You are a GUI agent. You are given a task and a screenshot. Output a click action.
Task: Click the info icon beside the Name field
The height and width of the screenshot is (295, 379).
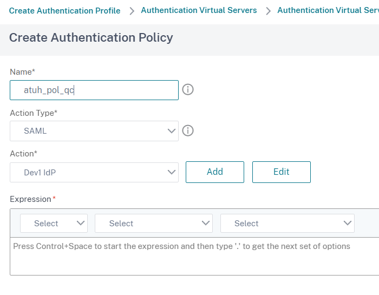188,90
